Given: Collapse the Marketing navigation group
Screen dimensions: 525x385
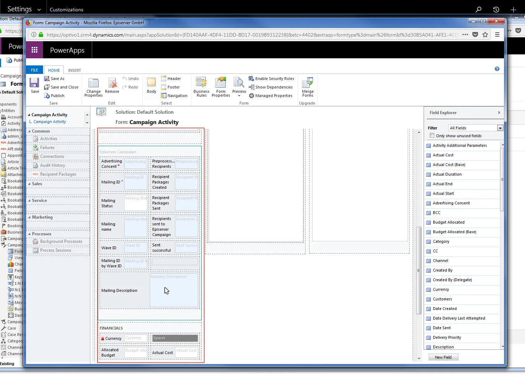Looking at the screenshot, I should coord(30,217).
